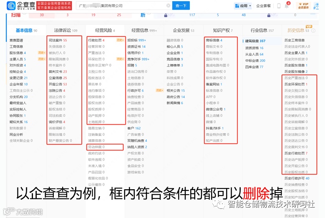Screen dimensions: 325x218
Task: Open 历史环保处罚 1
Action: (x=296, y=84)
